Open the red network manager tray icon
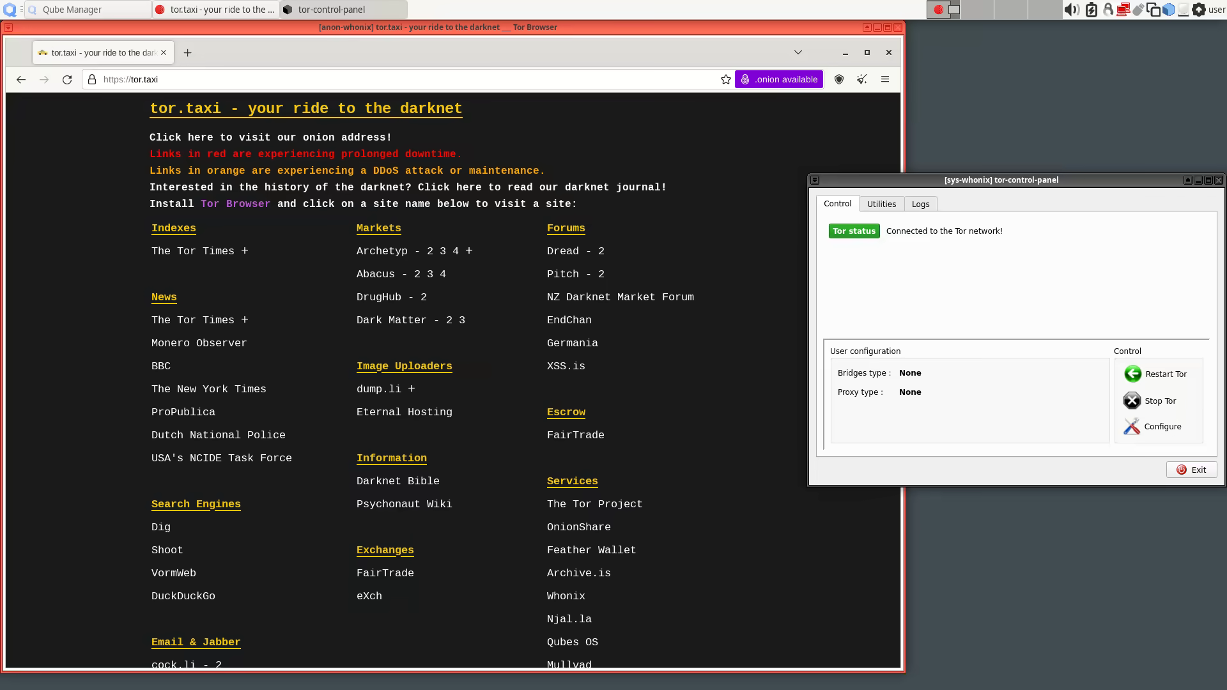The height and width of the screenshot is (690, 1227). tap(1123, 10)
